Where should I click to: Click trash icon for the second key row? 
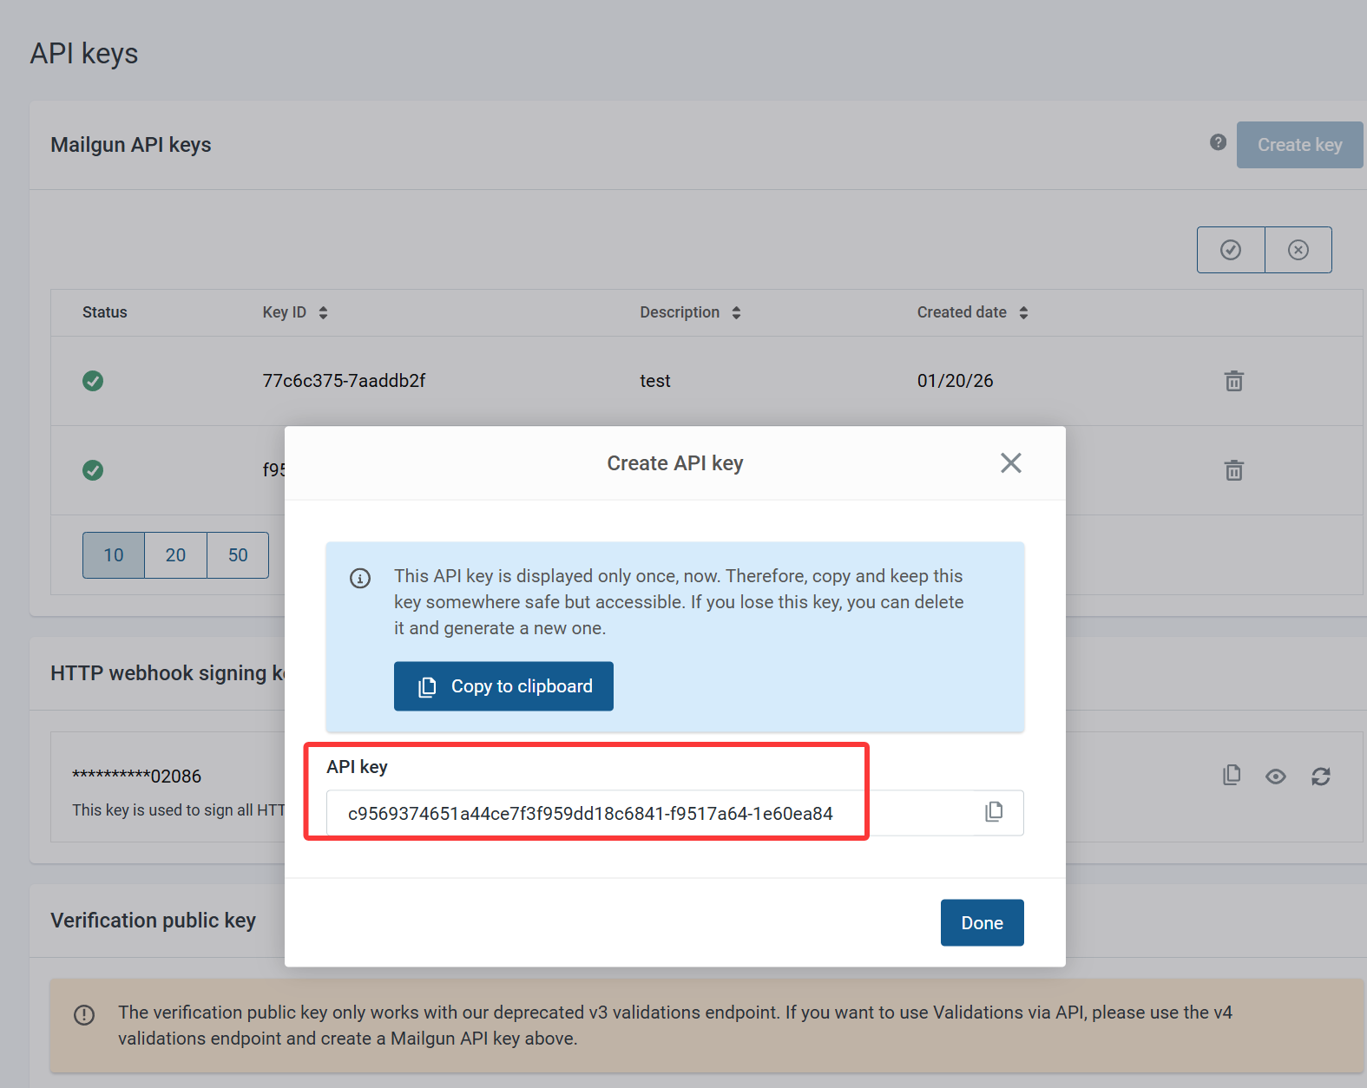(1233, 470)
